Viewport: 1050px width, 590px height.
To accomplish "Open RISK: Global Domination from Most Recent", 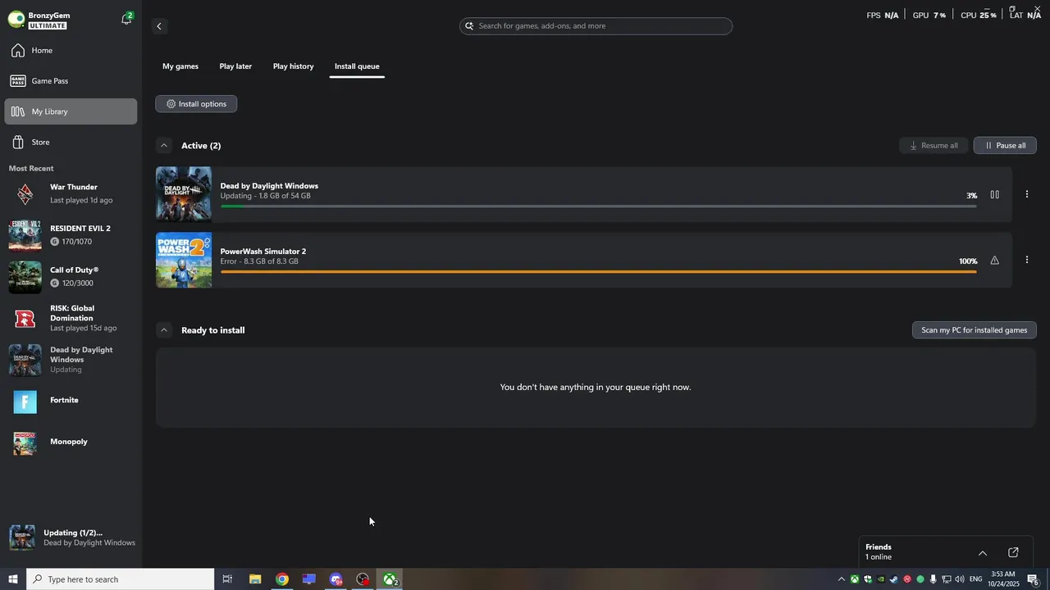I will pos(71,318).
